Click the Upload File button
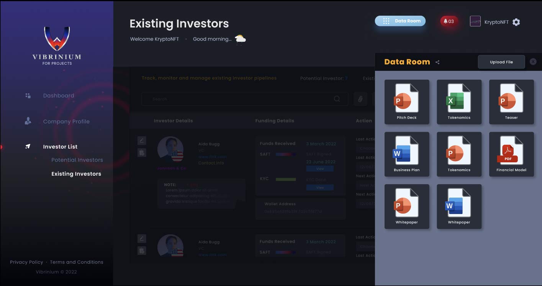Viewport: 542px width, 286px height. (501, 62)
